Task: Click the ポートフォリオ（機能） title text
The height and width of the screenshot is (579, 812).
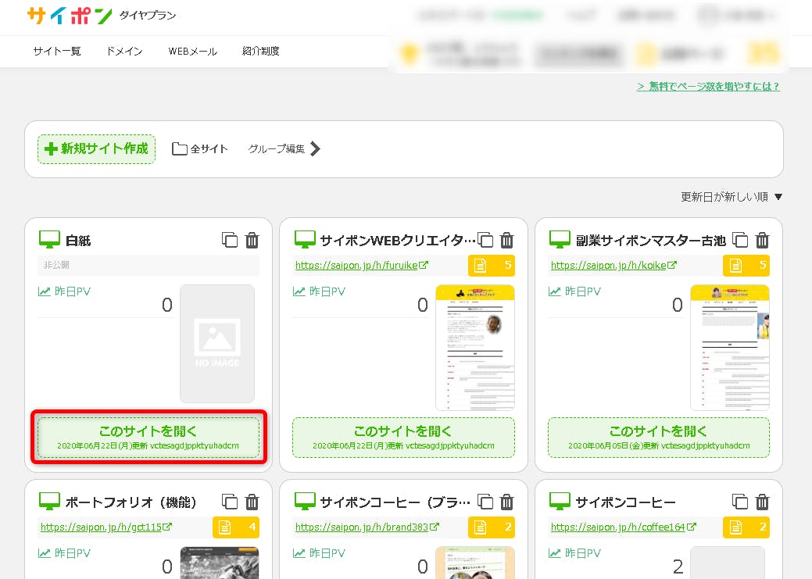Action: pyautogui.click(x=131, y=502)
